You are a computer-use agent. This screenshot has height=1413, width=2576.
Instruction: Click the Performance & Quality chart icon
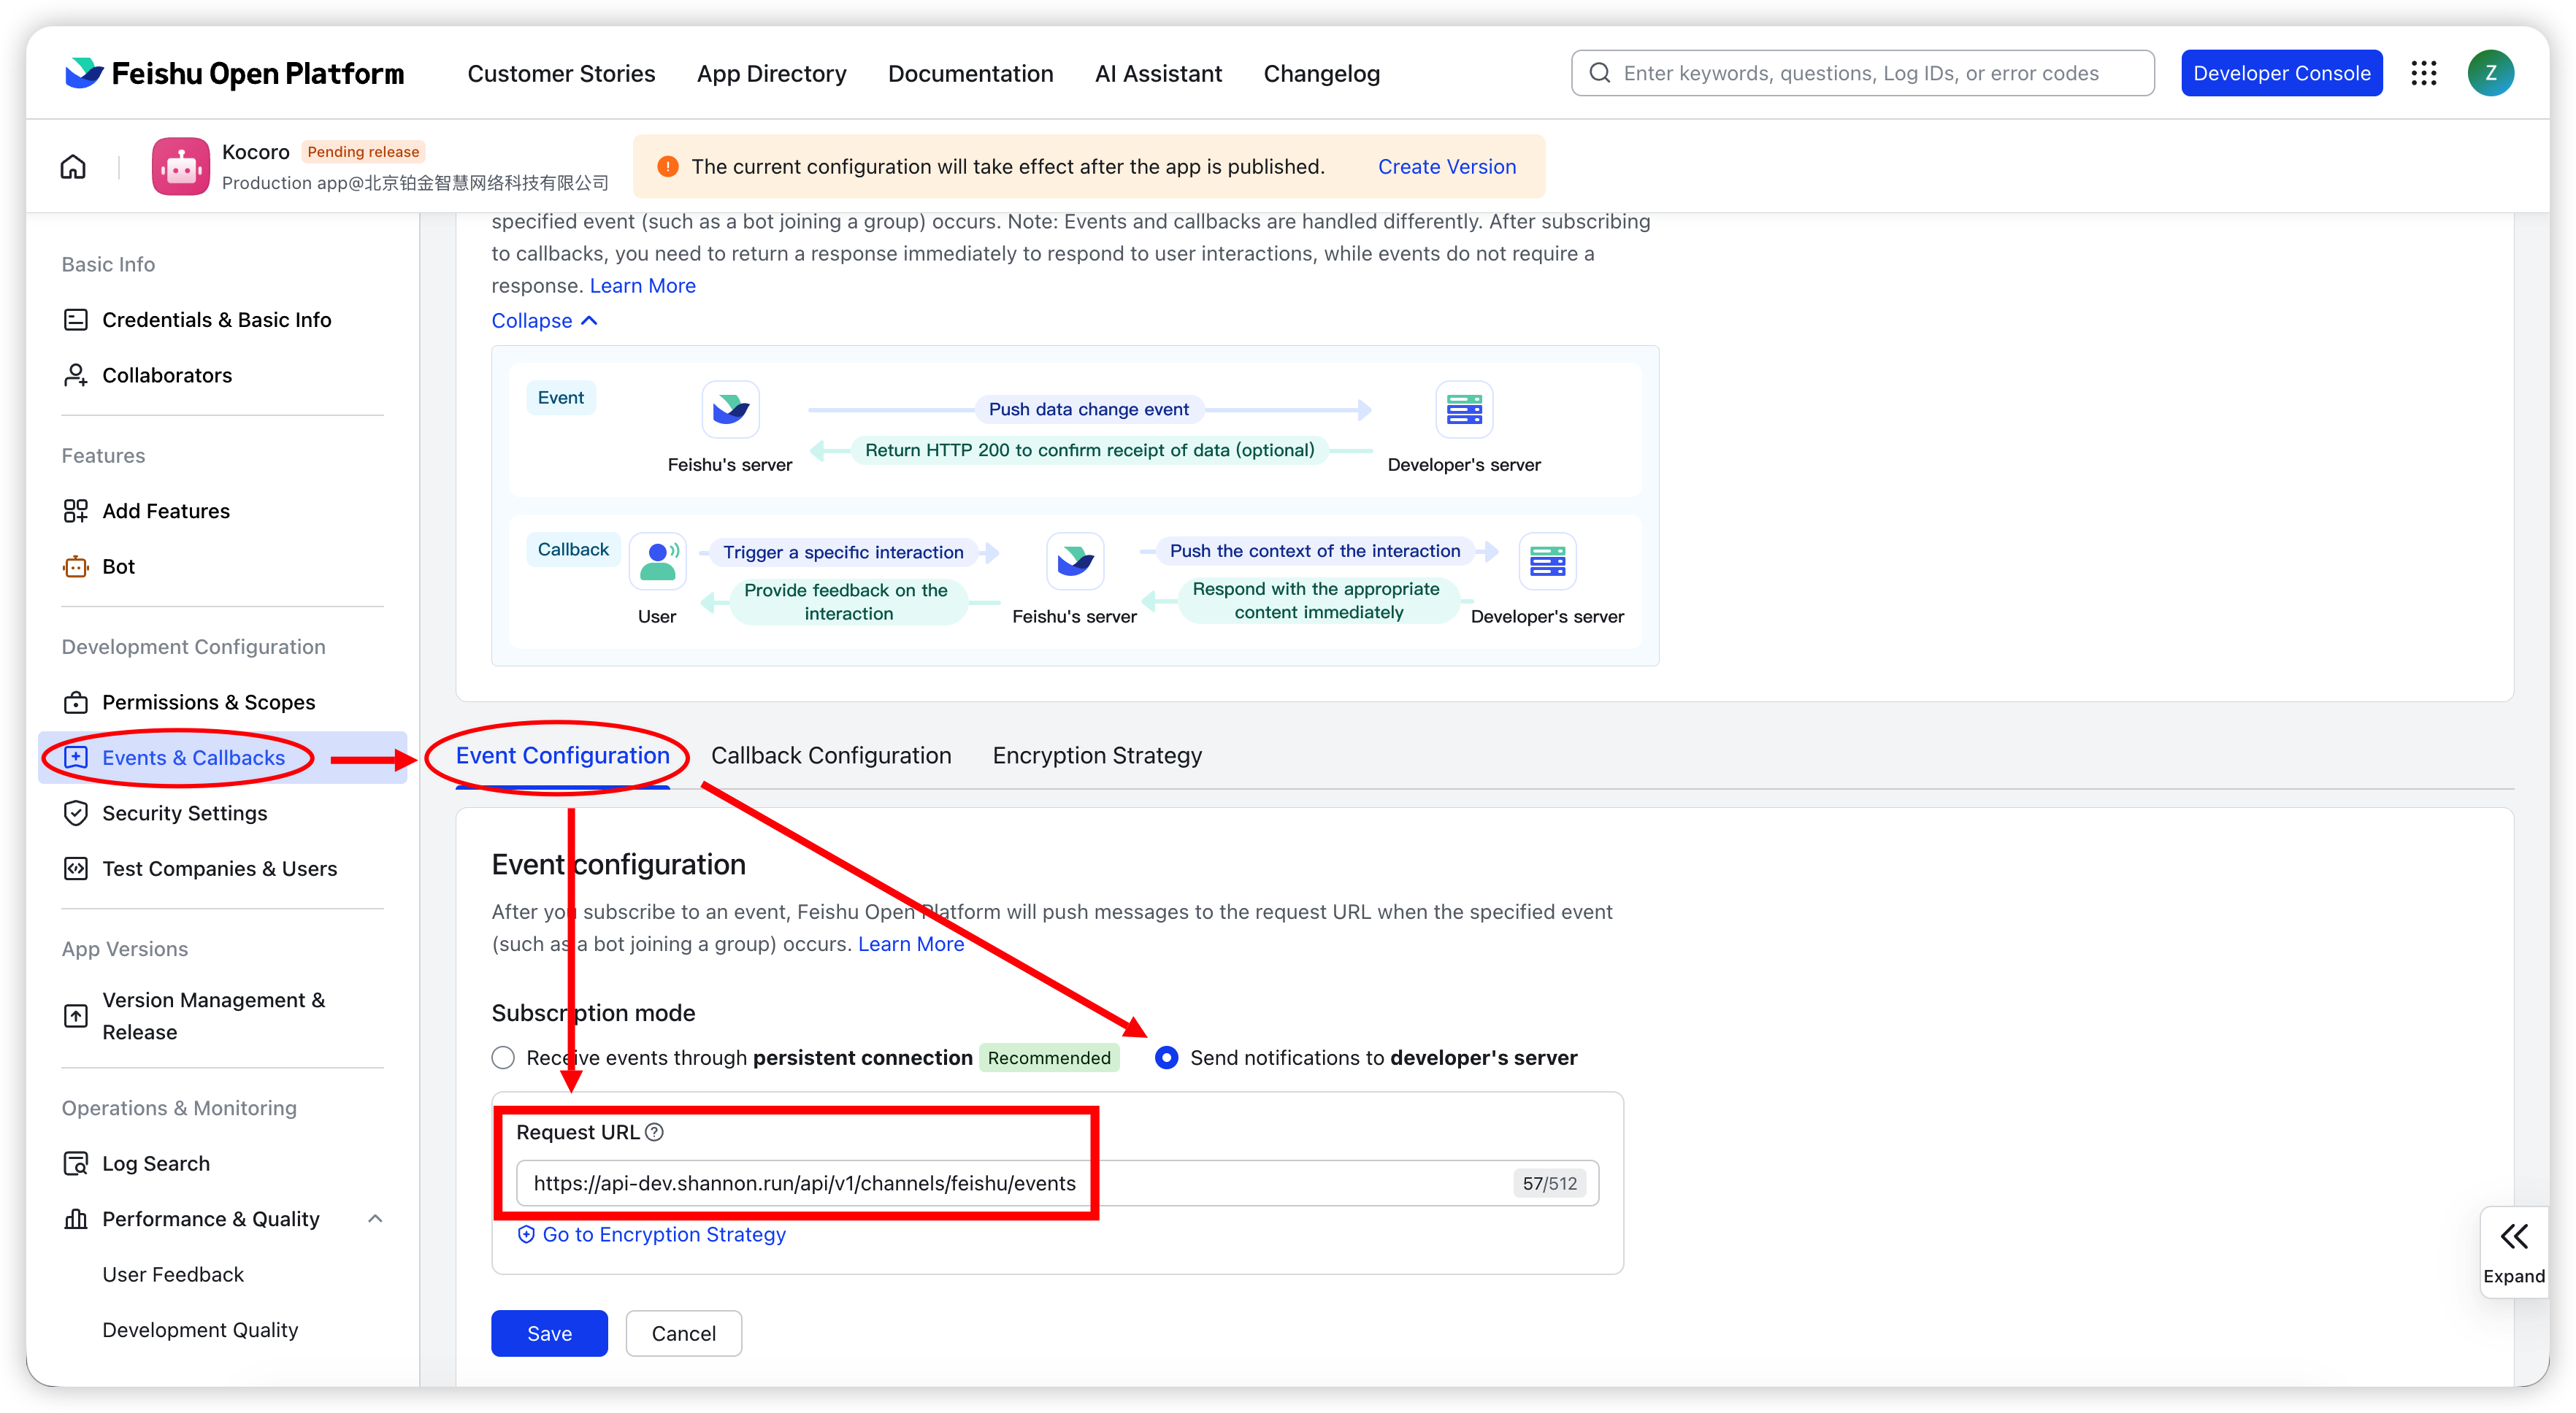(76, 1219)
